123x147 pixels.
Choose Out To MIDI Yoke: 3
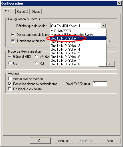78,46
